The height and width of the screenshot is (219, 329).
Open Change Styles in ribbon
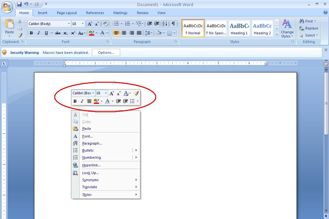pyautogui.click(x=287, y=29)
